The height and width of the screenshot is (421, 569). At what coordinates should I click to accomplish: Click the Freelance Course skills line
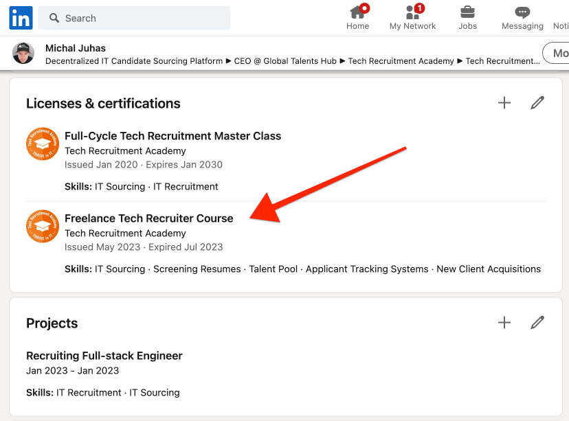[x=302, y=269]
